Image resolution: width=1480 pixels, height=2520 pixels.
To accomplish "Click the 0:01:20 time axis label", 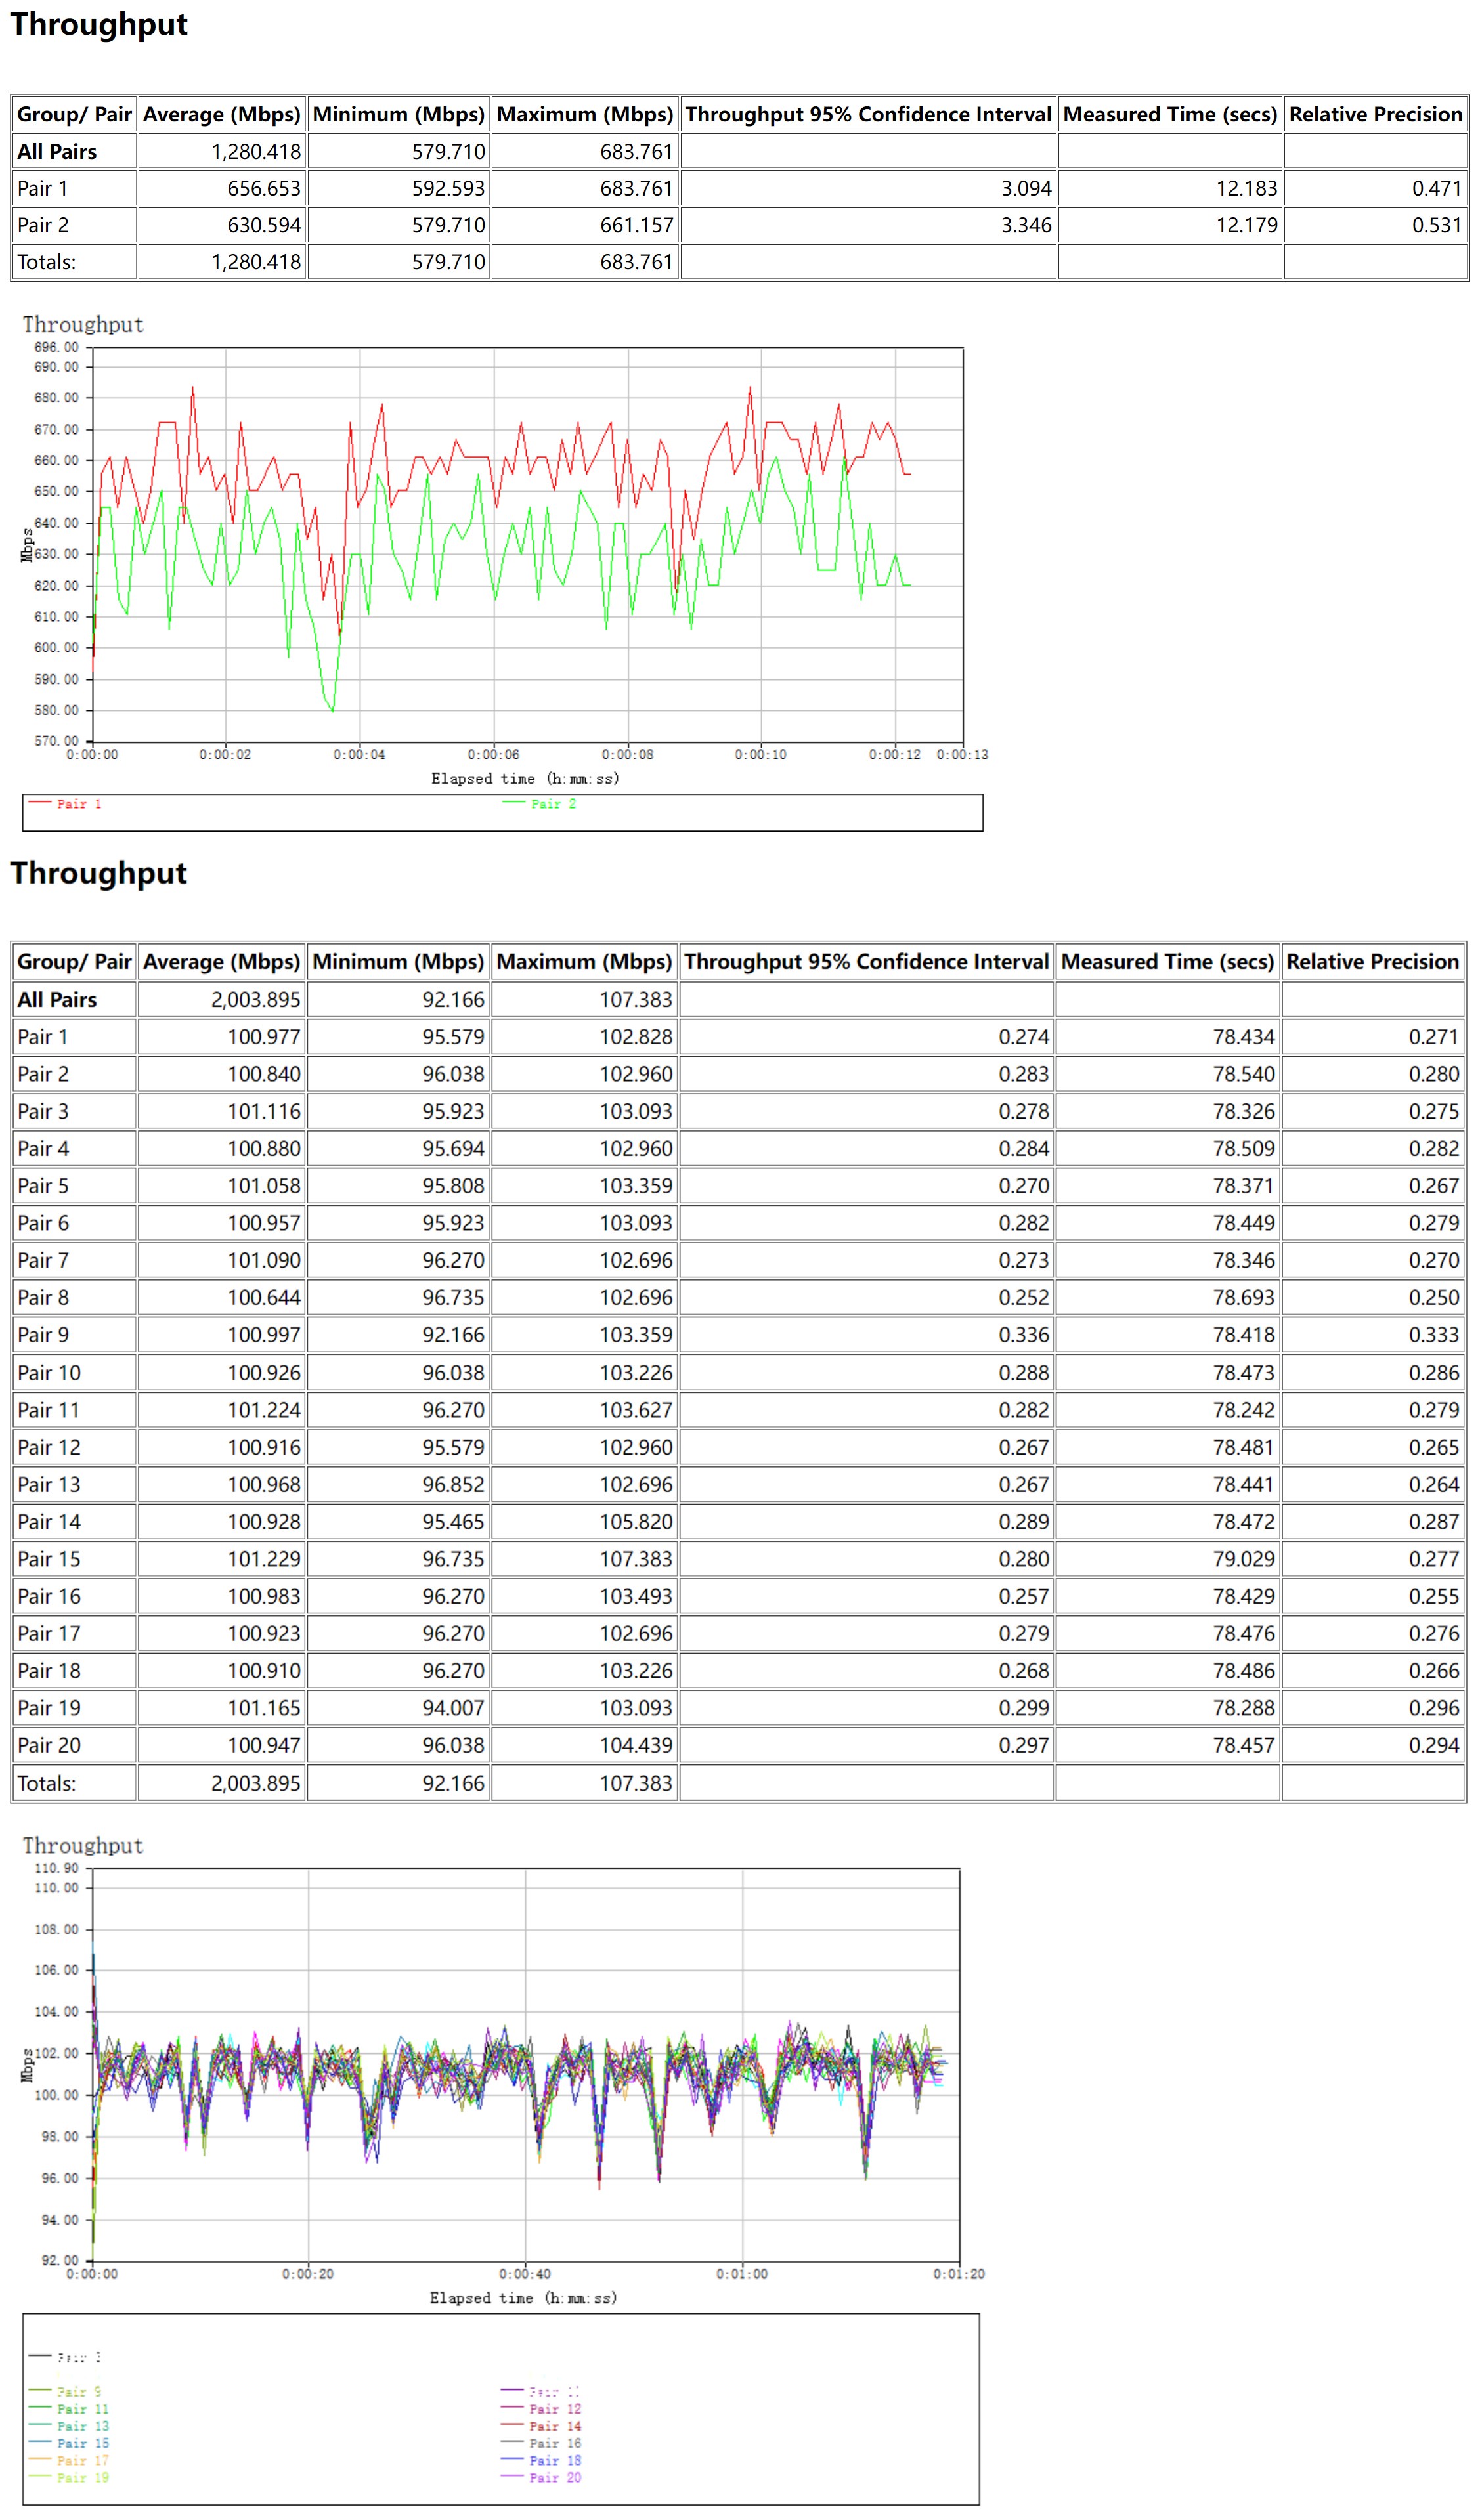I will pyautogui.click(x=959, y=2273).
